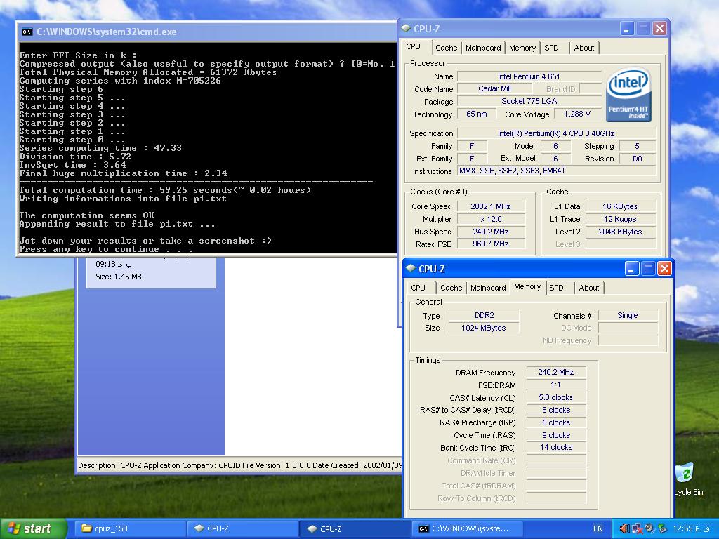Click the 'D0' revision value
The height and width of the screenshot is (539, 719).
click(638, 159)
